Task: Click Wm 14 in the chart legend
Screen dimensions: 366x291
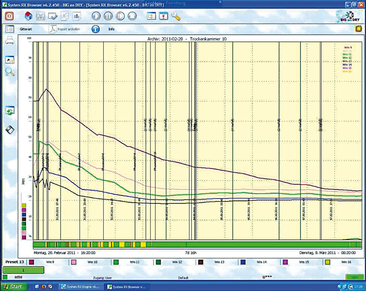Action: coord(347,64)
